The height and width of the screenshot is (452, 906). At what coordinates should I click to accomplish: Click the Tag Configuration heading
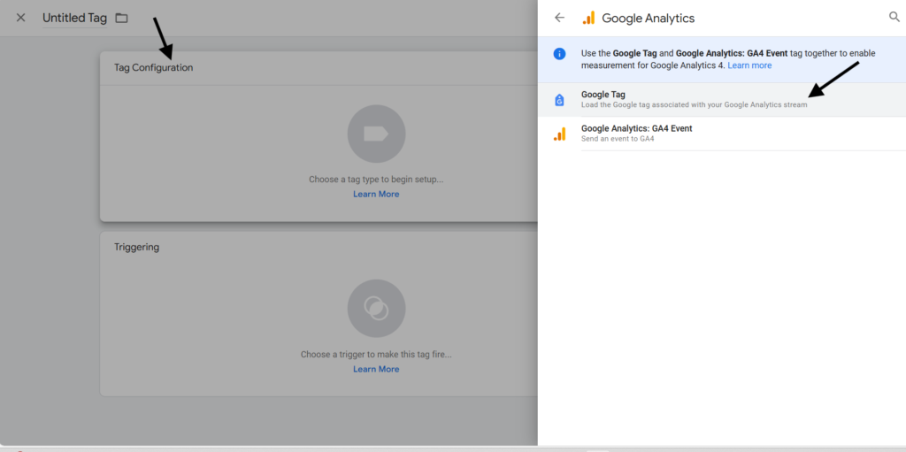point(154,67)
